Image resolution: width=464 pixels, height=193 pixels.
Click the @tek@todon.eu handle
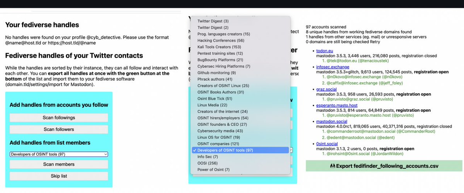click(x=358, y=61)
